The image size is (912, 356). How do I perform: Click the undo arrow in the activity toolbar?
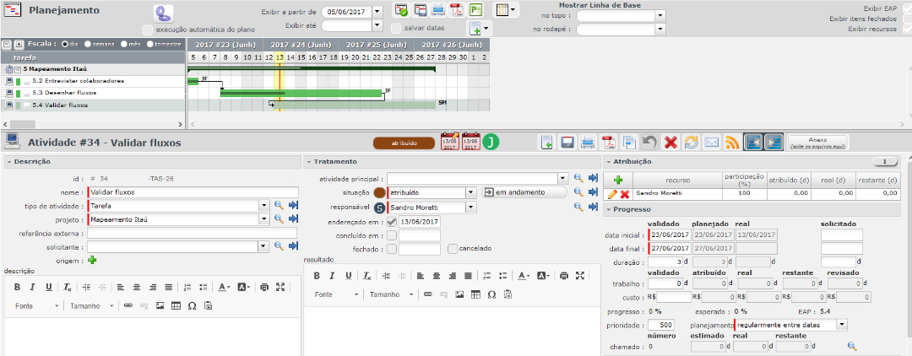pyautogui.click(x=649, y=143)
